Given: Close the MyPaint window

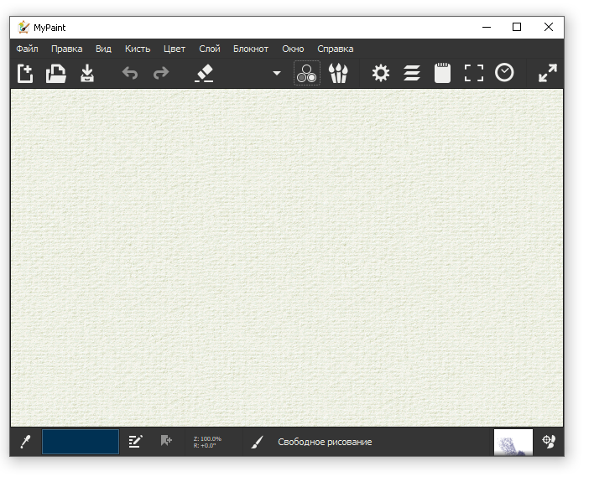Looking at the screenshot, I should pyautogui.click(x=548, y=28).
